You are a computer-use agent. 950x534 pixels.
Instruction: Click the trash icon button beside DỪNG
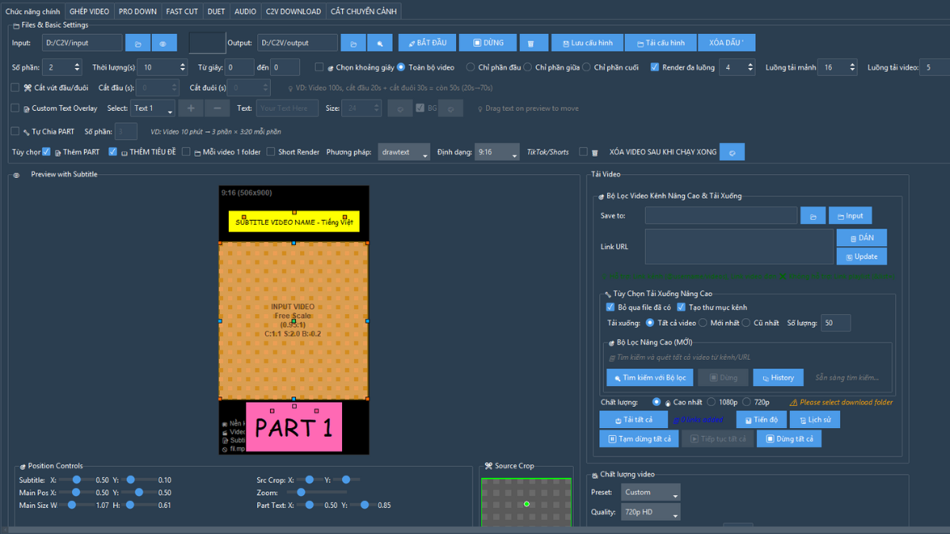pos(532,43)
